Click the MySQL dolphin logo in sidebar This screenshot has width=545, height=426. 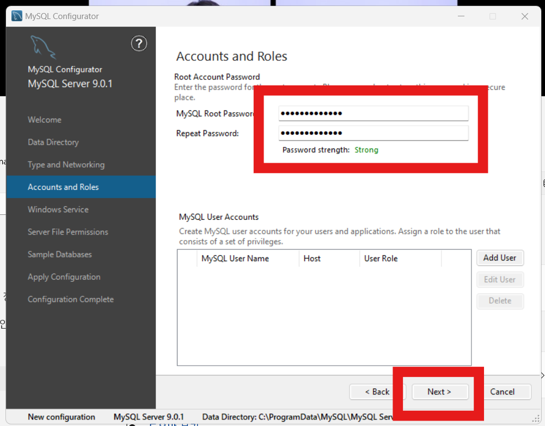click(43, 47)
